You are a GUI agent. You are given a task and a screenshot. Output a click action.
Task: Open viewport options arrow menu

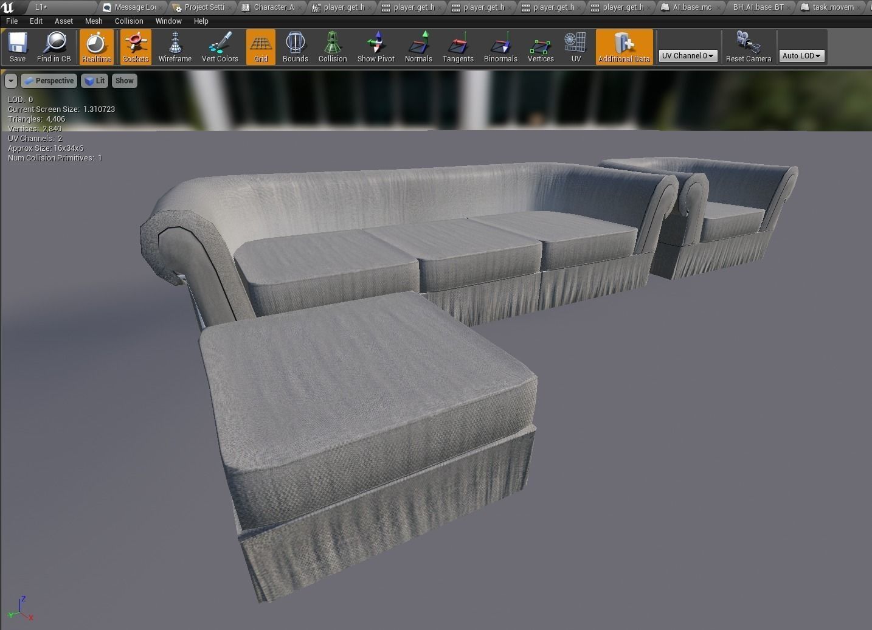[10, 81]
